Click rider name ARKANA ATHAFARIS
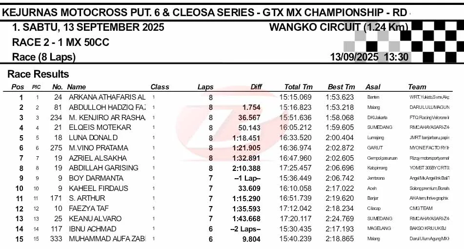This screenshot has height=249, width=464. coord(107,97)
